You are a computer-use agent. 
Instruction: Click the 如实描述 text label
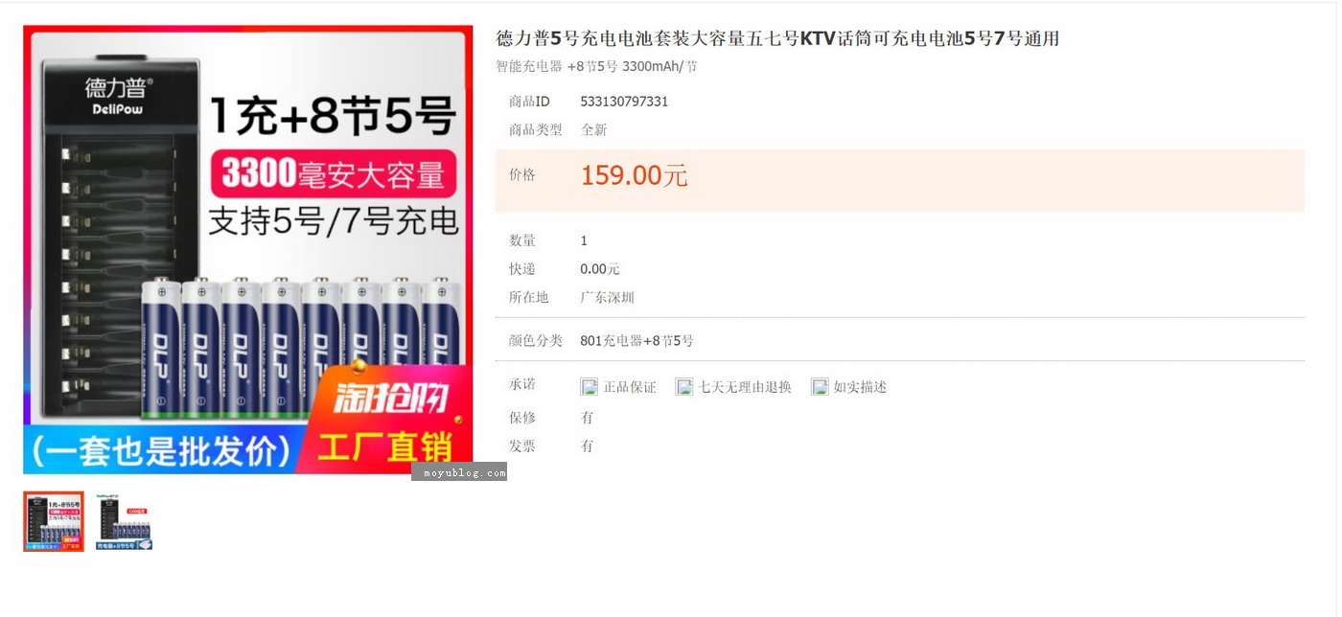[x=860, y=387]
